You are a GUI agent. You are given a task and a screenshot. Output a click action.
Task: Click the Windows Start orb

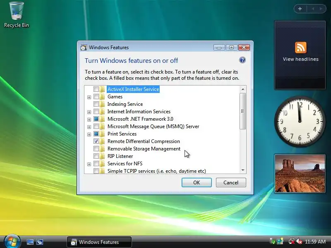tap(12, 241)
